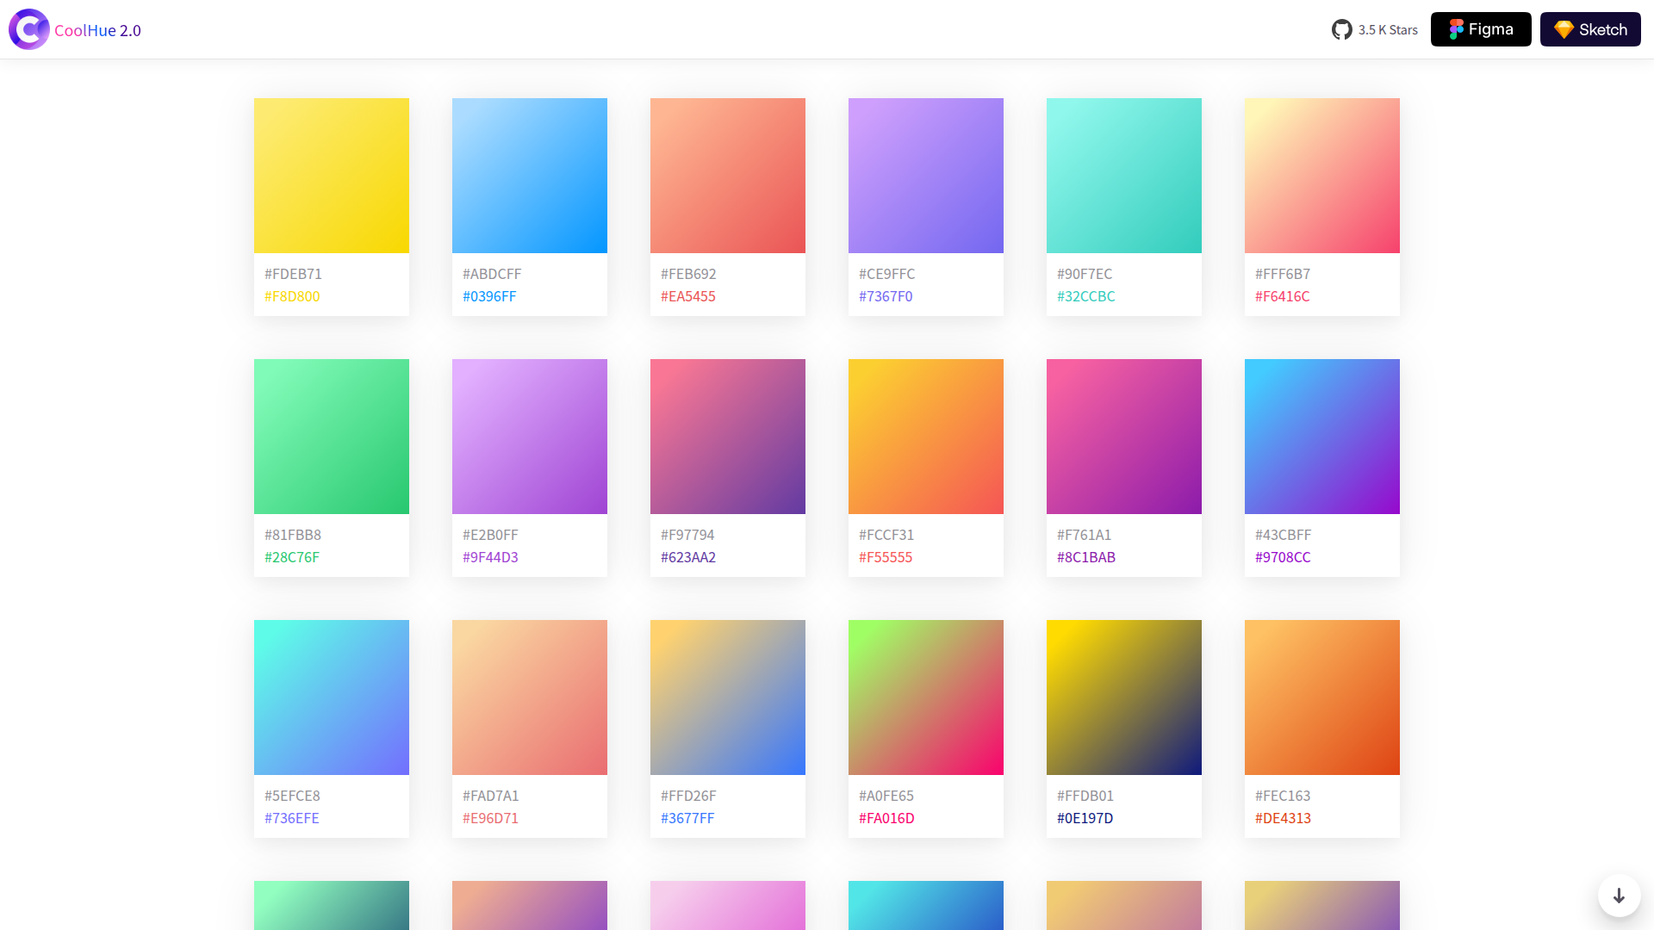
Task: Select the magenta #F761A1 gradient swatch
Action: (x=1124, y=437)
